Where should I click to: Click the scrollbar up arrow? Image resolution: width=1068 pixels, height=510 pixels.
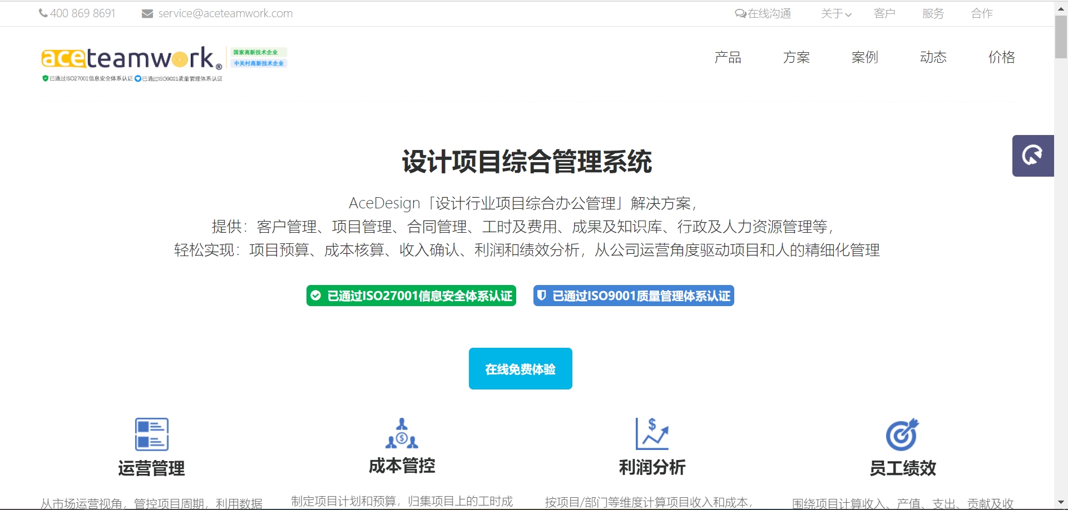click(x=1061, y=8)
